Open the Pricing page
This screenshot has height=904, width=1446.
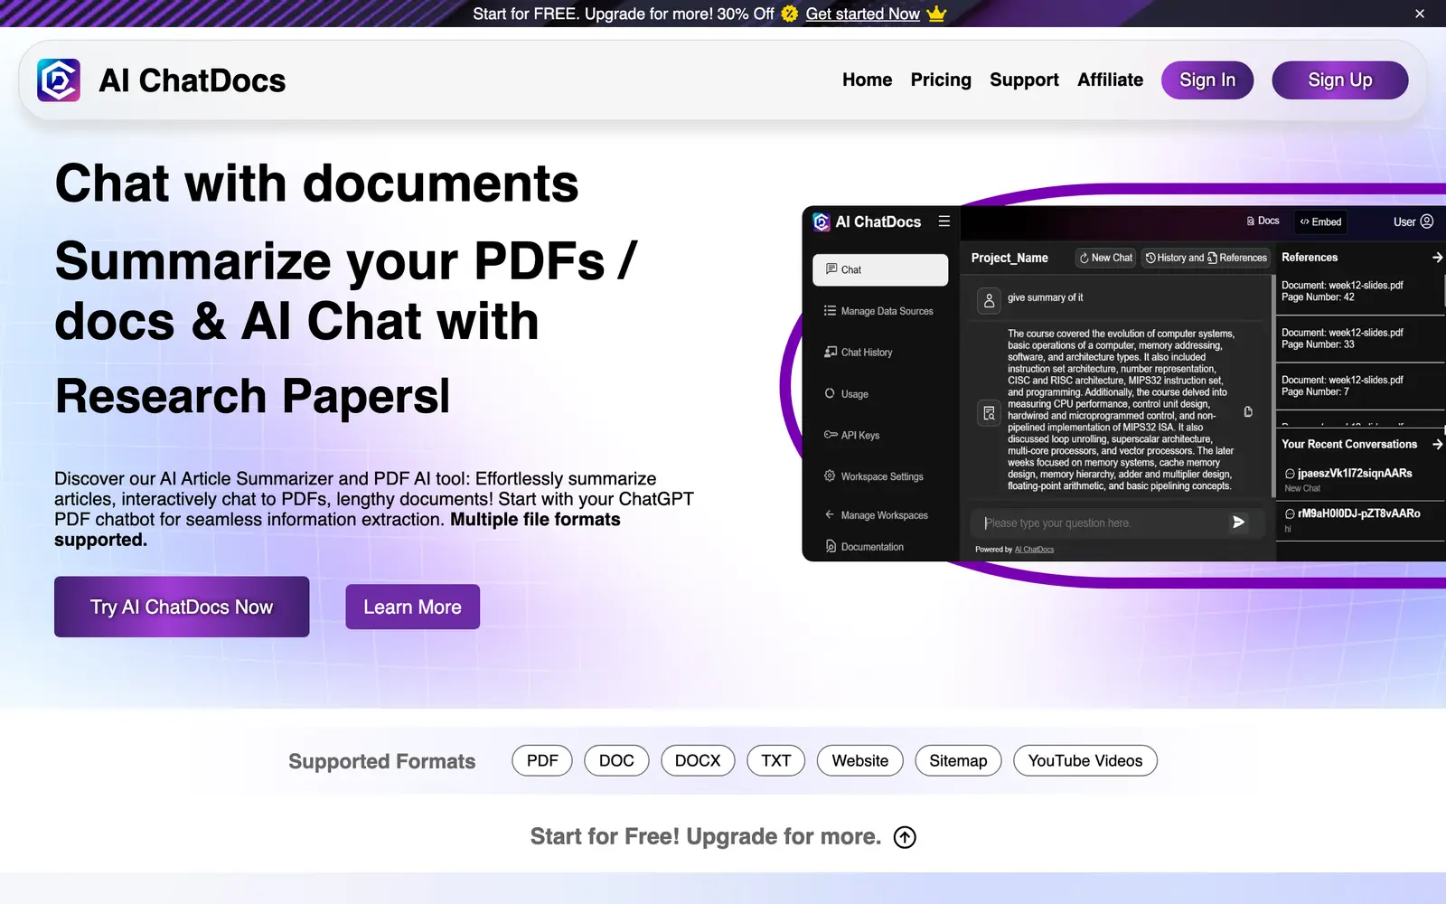[941, 80]
